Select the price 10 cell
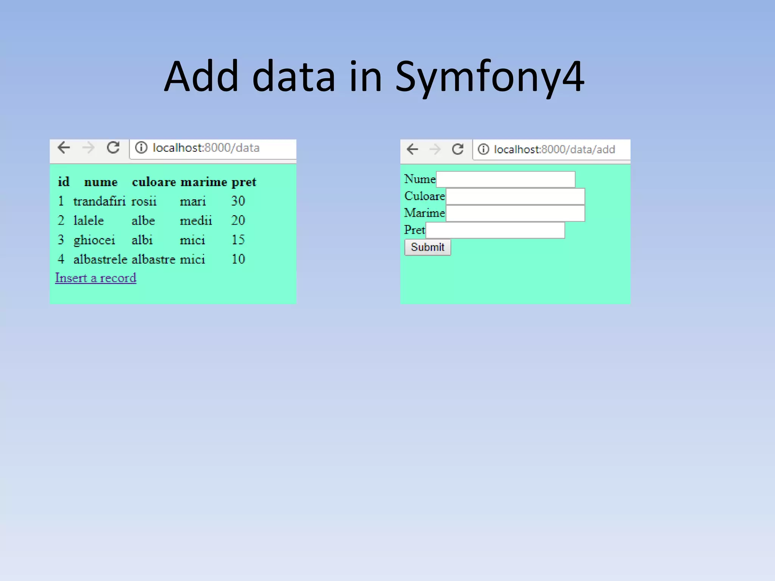Viewport: 775px width, 581px height. tap(238, 259)
